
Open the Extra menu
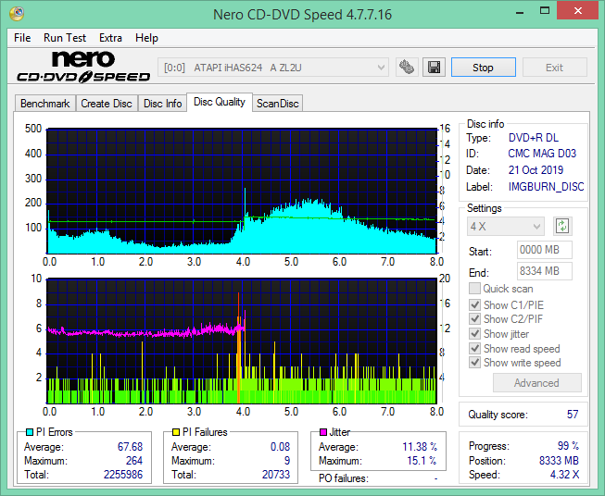tap(110, 38)
